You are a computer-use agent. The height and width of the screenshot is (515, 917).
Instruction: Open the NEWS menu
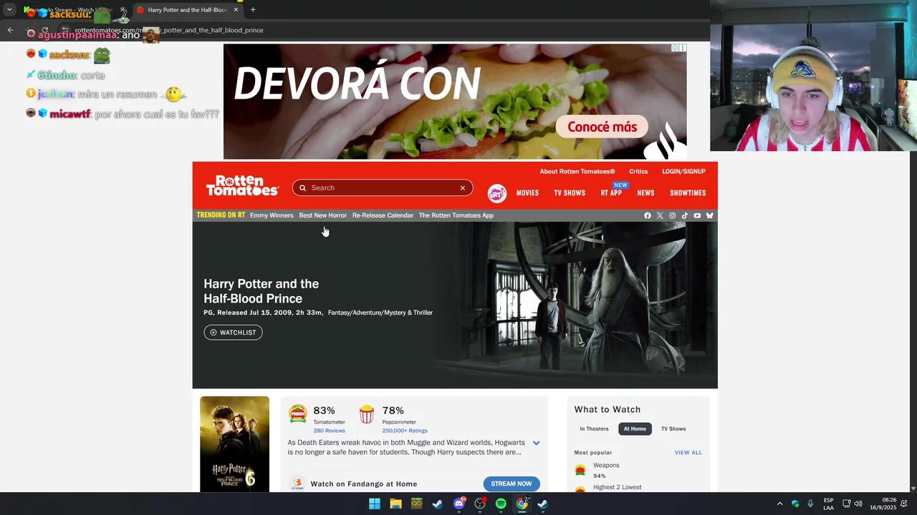pos(645,193)
